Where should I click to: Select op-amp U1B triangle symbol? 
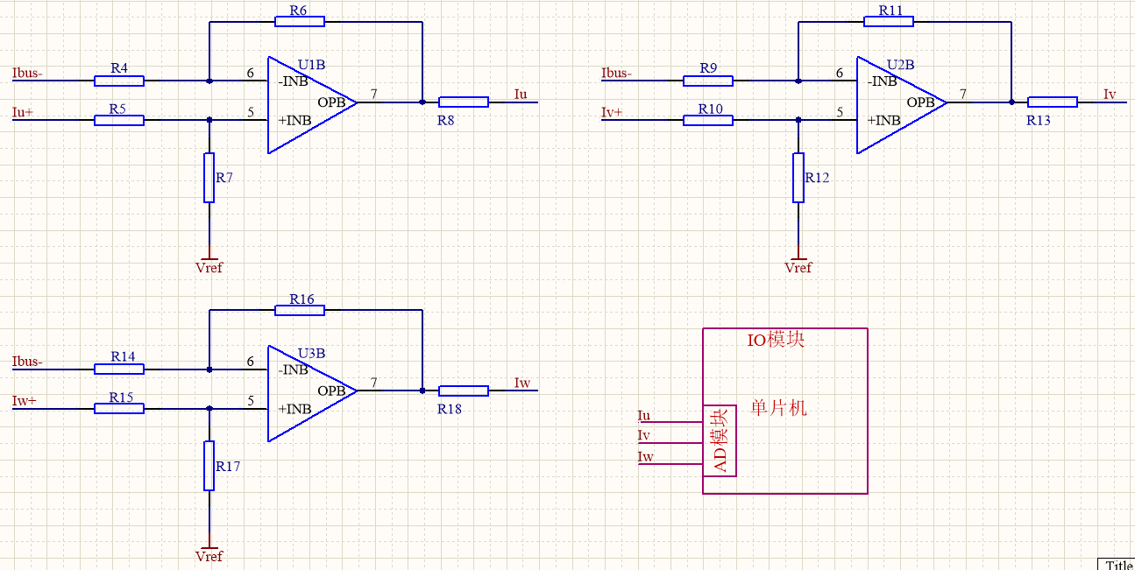(x=311, y=105)
